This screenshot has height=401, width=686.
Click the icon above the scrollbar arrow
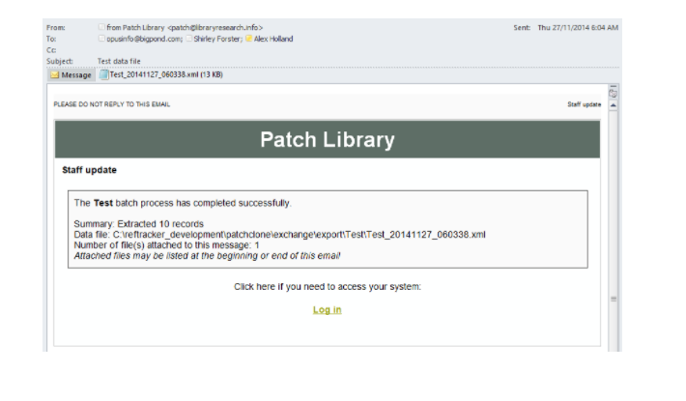[x=614, y=93]
